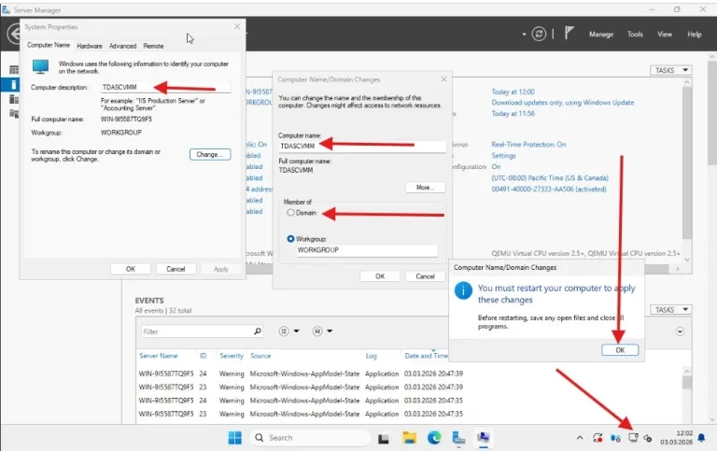Image resolution: width=717 pixels, height=451 pixels.
Task: Click Cancel in System Properties
Action: pyautogui.click(x=176, y=269)
